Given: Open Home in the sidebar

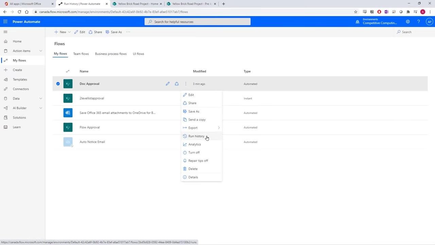Looking at the screenshot, I should pyautogui.click(x=17, y=41).
